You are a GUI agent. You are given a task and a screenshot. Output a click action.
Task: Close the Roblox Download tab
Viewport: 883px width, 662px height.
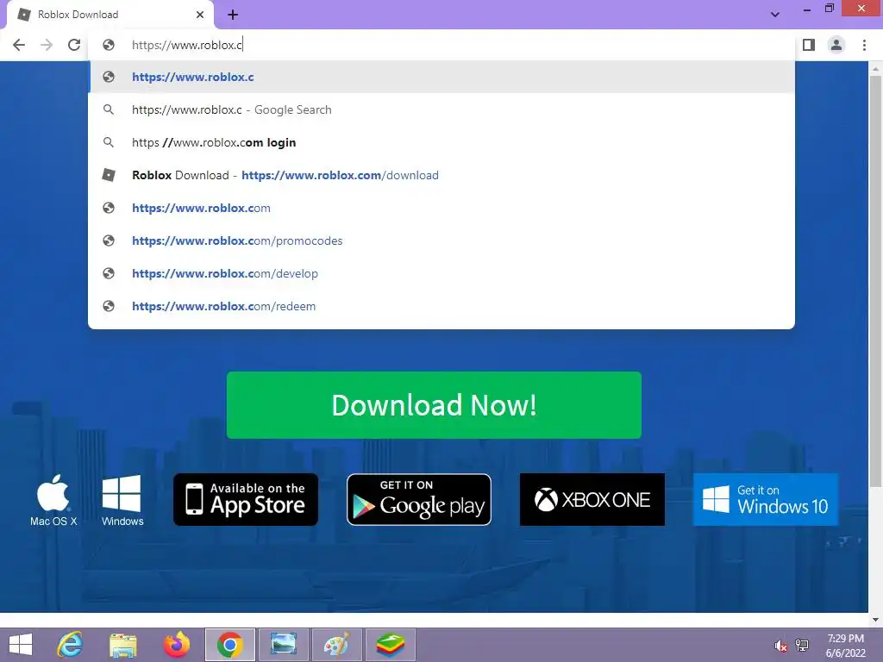[200, 15]
